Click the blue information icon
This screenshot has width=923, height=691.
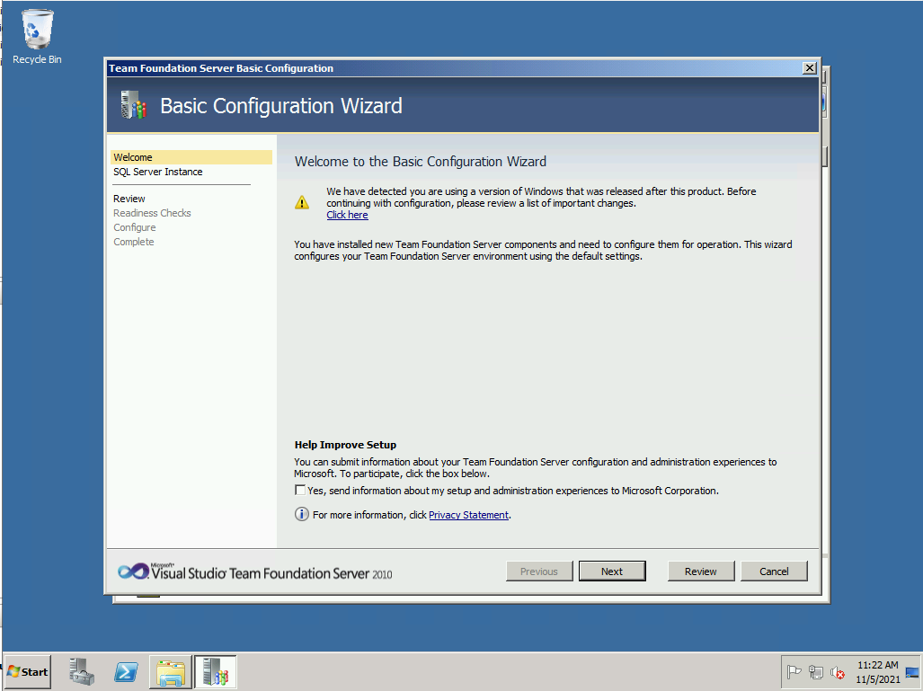coord(302,514)
